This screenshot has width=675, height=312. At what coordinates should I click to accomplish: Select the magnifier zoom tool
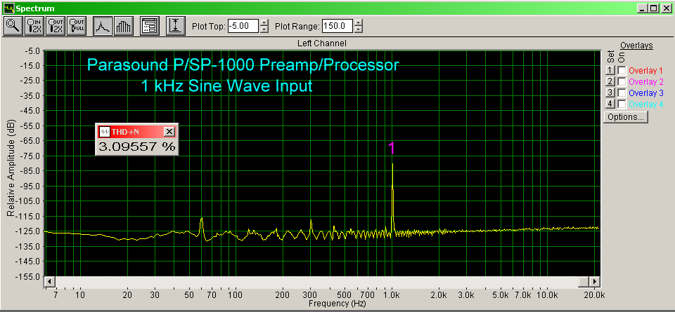point(13,26)
